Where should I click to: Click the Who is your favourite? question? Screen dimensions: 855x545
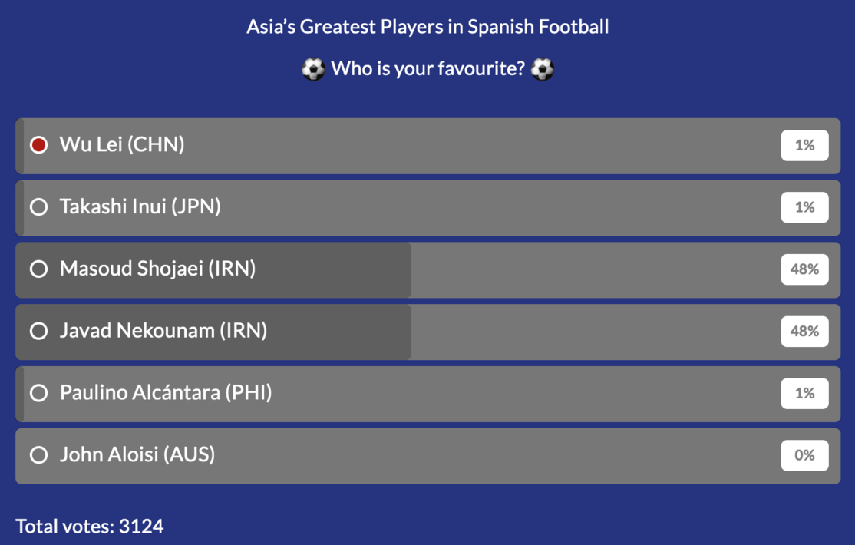coord(428,69)
